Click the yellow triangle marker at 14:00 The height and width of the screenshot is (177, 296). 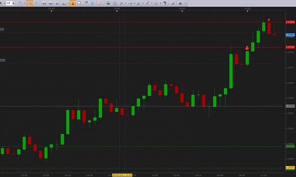[52, 11]
